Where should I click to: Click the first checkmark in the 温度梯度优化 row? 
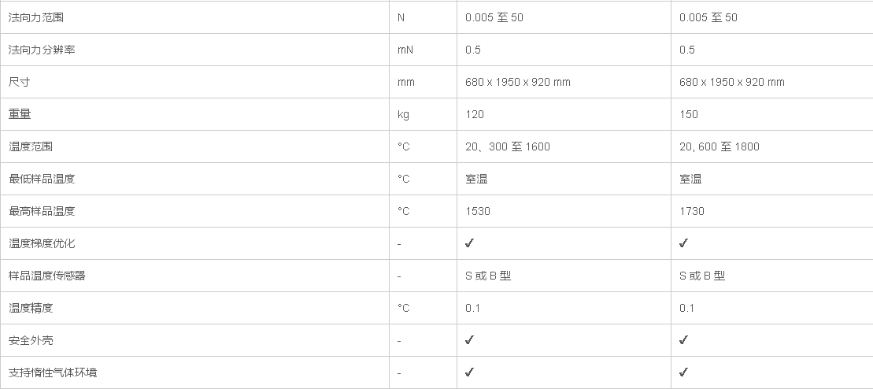point(469,243)
